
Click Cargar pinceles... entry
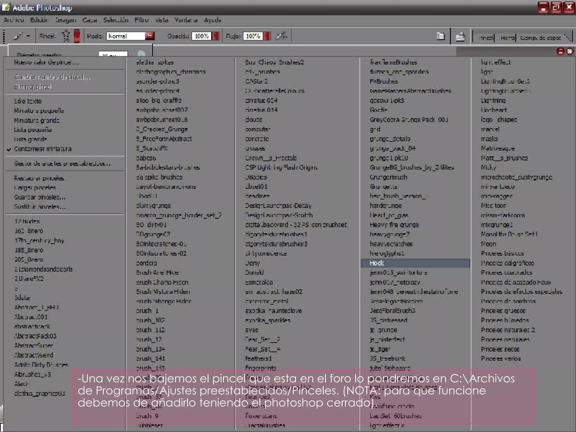tap(35, 188)
